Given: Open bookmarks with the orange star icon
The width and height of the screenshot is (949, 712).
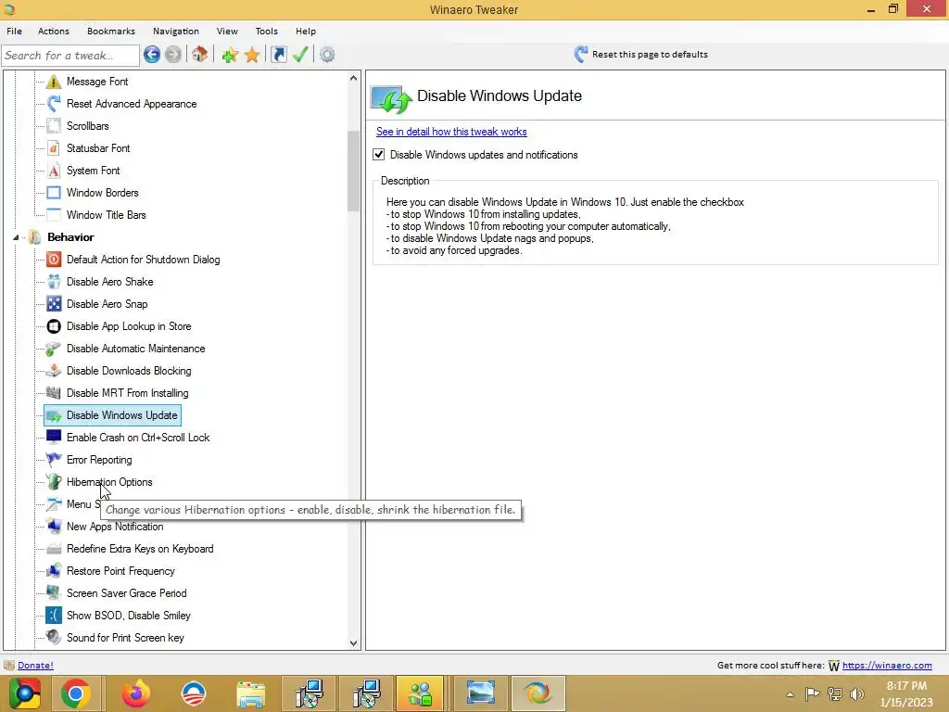Looking at the screenshot, I should coord(252,55).
